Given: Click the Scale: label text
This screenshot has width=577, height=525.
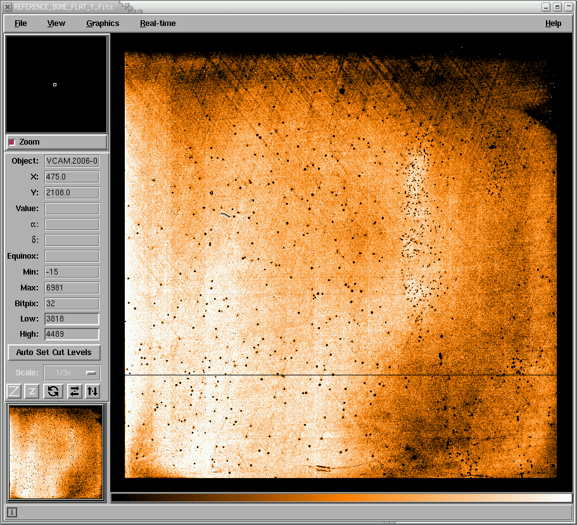Looking at the screenshot, I should pyautogui.click(x=27, y=373).
